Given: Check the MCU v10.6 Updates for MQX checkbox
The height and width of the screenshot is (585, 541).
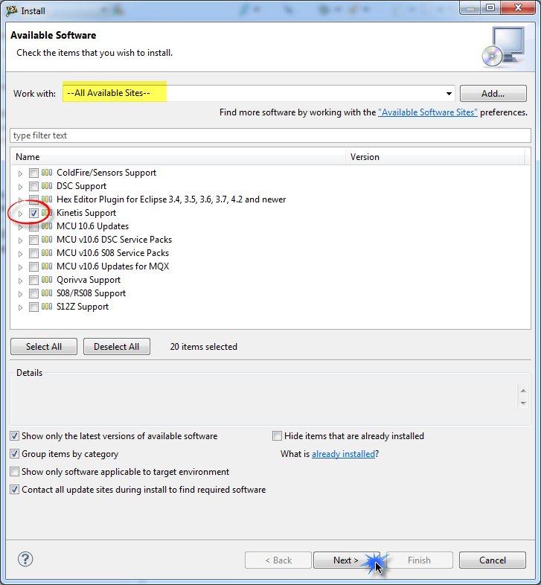Looking at the screenshot, I should pyautogui.click(x=33, y=266).
